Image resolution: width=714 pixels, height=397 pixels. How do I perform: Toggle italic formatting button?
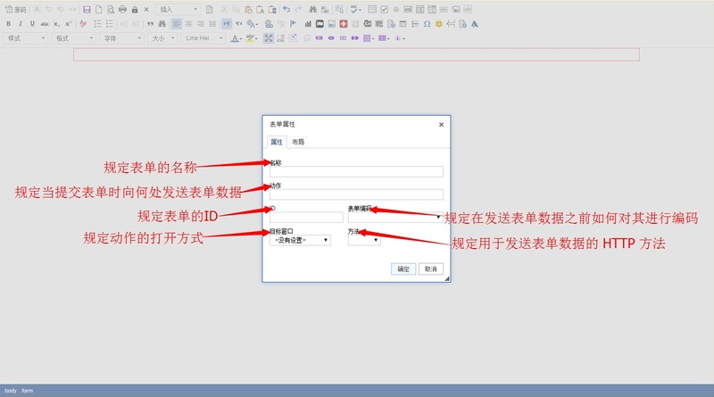(21, 23)
